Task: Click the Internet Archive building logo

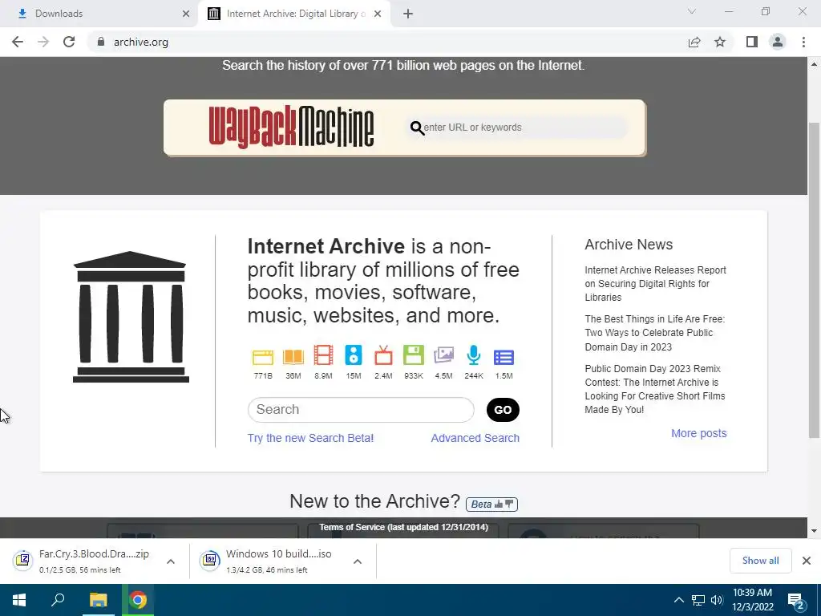Action: point(131,317)
